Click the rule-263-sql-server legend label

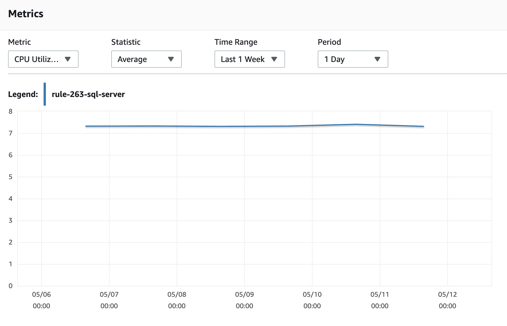(88, 94)
